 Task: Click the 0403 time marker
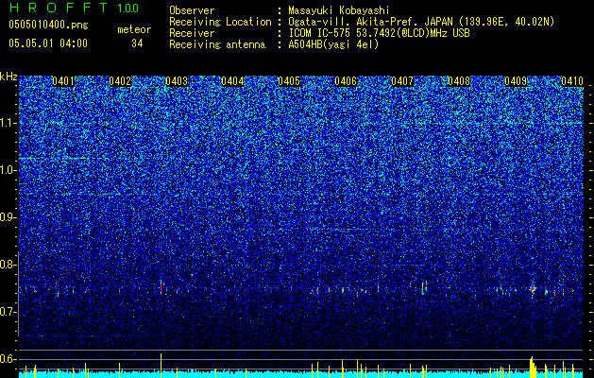(177, 81)
